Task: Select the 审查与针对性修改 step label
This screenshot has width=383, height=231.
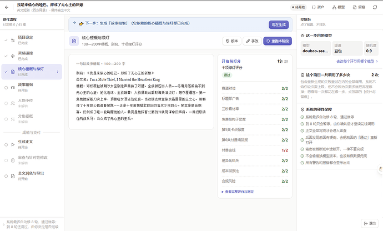Action: coord(33,157)
